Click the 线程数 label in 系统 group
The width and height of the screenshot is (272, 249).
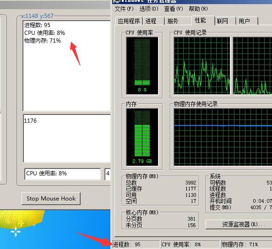[x=218, y=189]
